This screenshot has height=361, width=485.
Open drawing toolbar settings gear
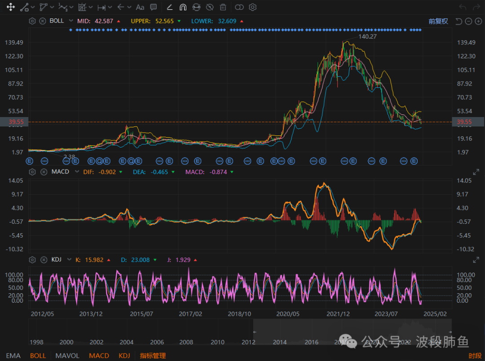tap(253, 7)
